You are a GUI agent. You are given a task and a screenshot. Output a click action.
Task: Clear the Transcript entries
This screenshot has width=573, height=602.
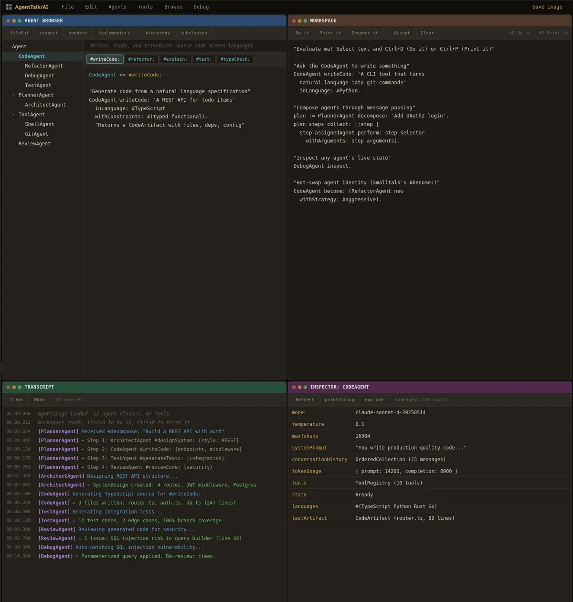17,399
